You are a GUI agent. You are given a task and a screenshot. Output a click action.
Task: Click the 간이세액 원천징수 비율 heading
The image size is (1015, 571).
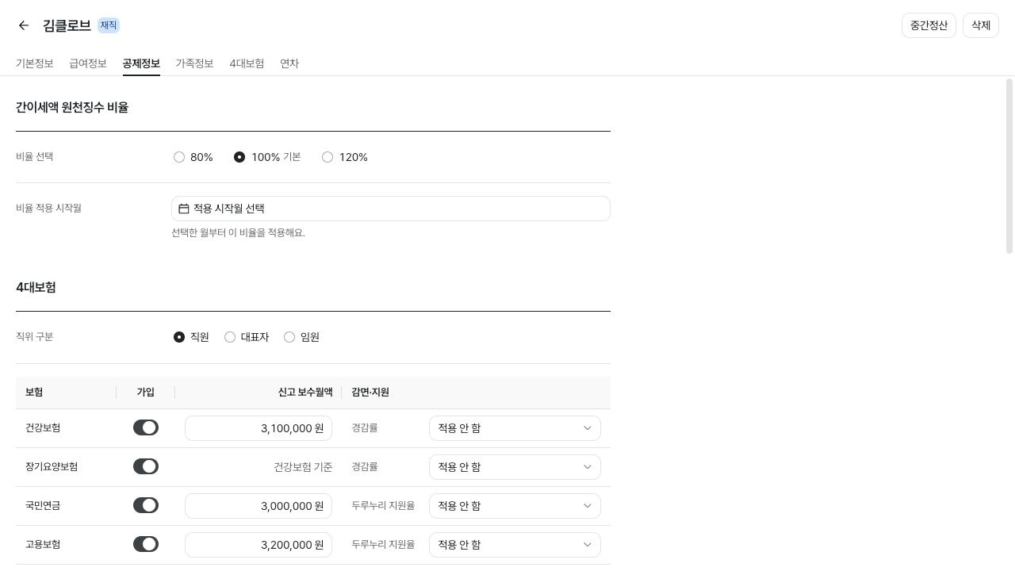pyautogui.click(x=72, y=107)
